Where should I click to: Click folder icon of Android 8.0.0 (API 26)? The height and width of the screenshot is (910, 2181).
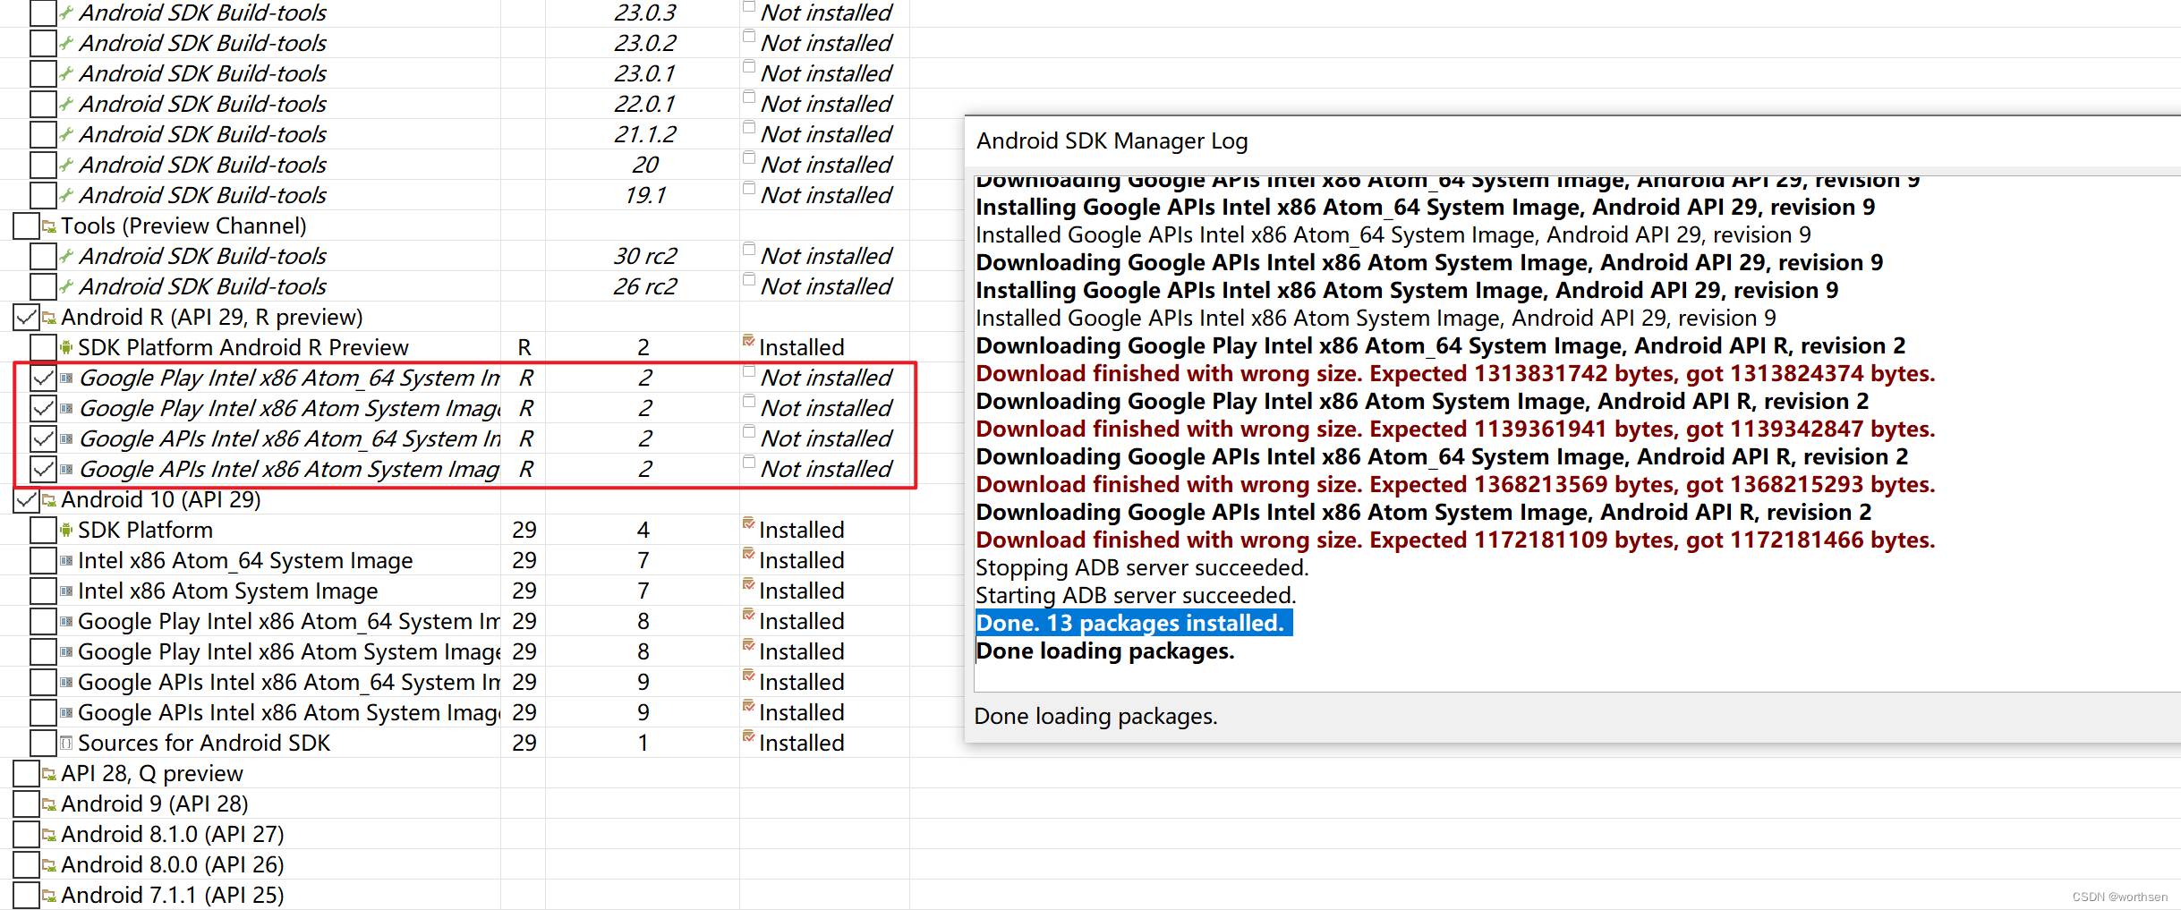click(49, 865)
